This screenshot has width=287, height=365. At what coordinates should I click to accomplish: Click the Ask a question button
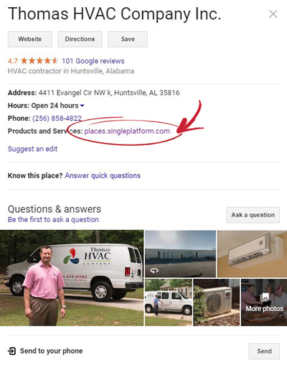tap(253, 215)
